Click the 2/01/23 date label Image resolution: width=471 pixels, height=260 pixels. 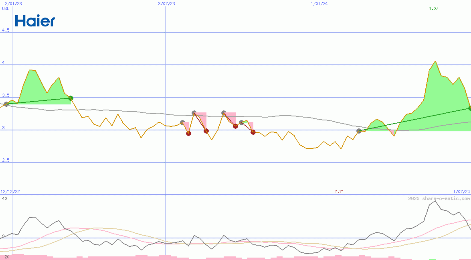pyautogui.click(x=13, y=4)
